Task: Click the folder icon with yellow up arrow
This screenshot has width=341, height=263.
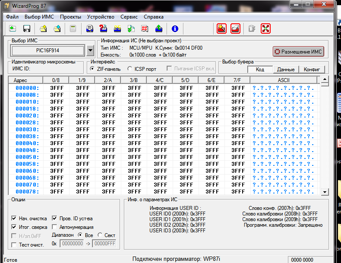Action: 43,29
